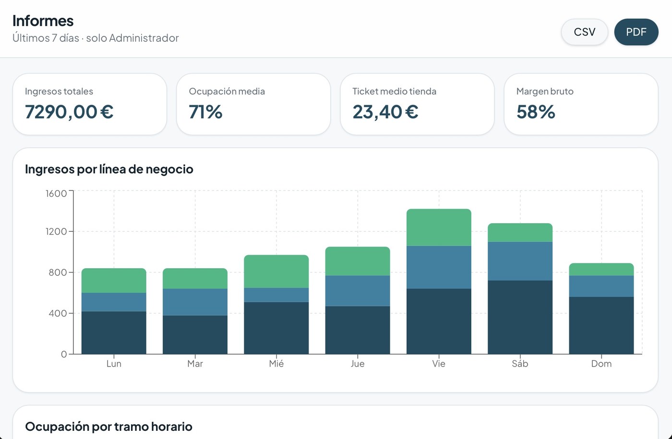Click the dark navy segment of the Lun bar
The width and height of the screenshot is (672, 439).
[x=114, y=332]
